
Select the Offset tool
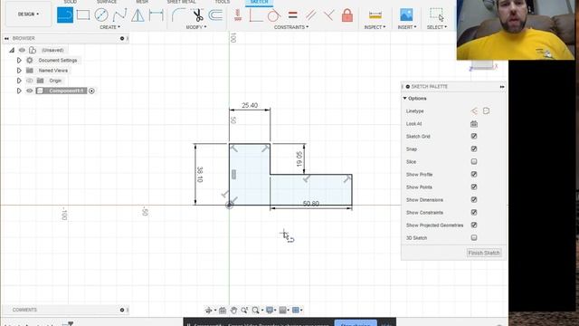point(215,15)
